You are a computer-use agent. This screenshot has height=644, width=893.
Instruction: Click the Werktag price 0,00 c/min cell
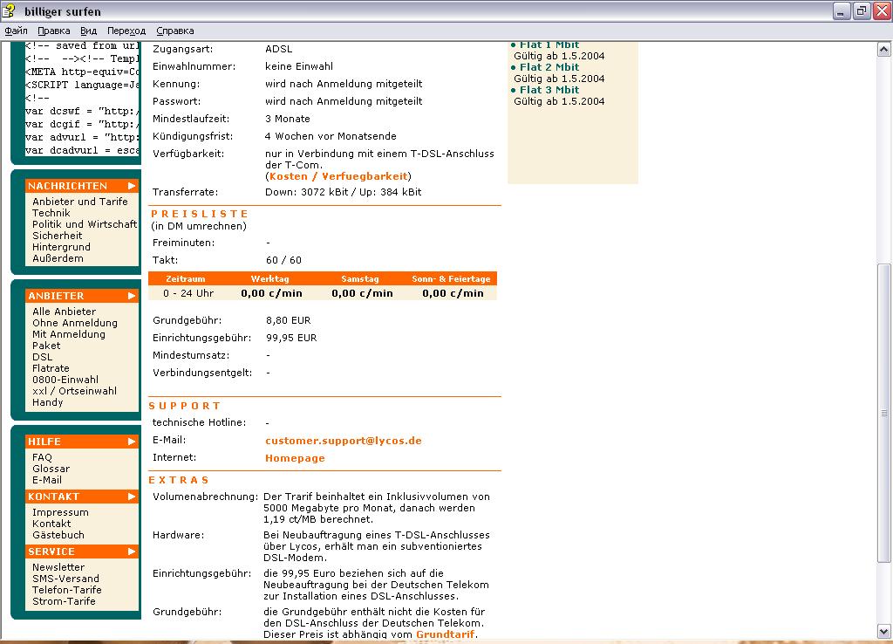pyautogui.click(x=272, y=293)
